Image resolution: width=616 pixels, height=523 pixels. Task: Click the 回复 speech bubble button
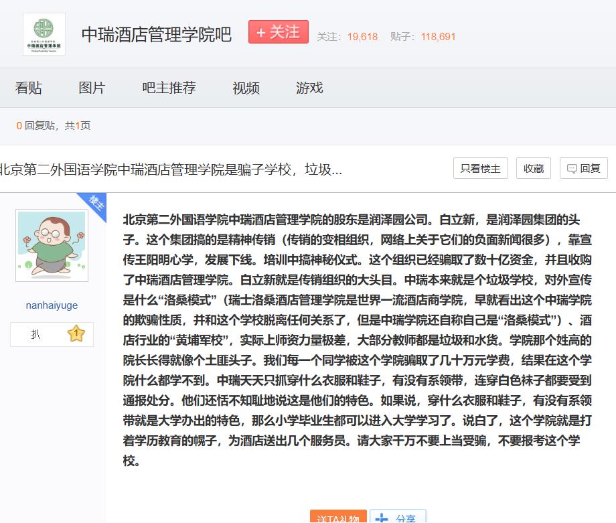583,169
